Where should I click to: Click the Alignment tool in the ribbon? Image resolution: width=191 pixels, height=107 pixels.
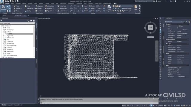39,6
